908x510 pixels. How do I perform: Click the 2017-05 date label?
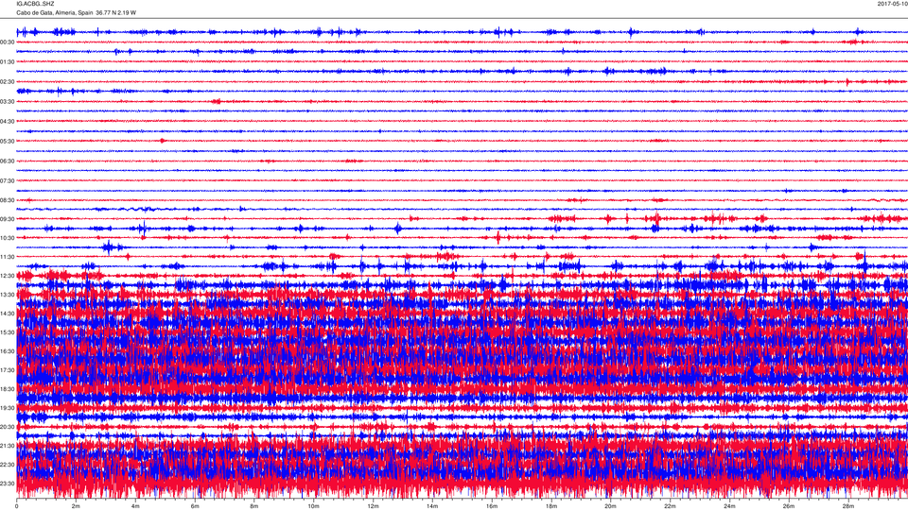click(x=892, y=4)
